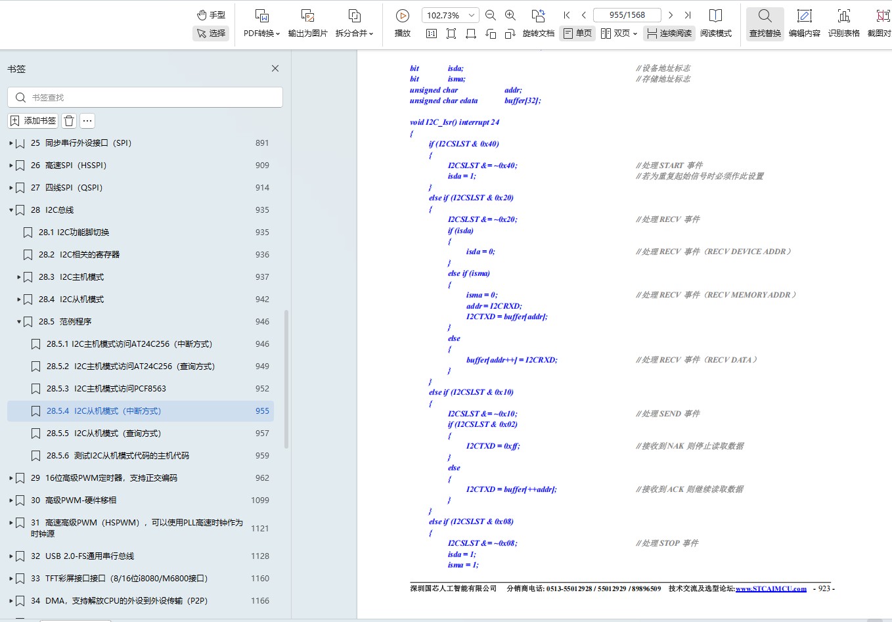
Task: Open more bookmark options
Action: (x=87, y=121)
